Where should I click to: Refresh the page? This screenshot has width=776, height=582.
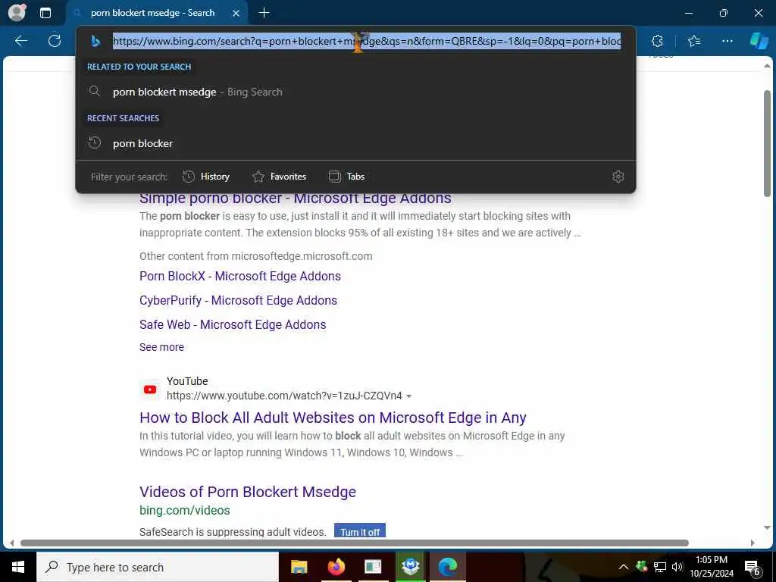pos(55,41)
